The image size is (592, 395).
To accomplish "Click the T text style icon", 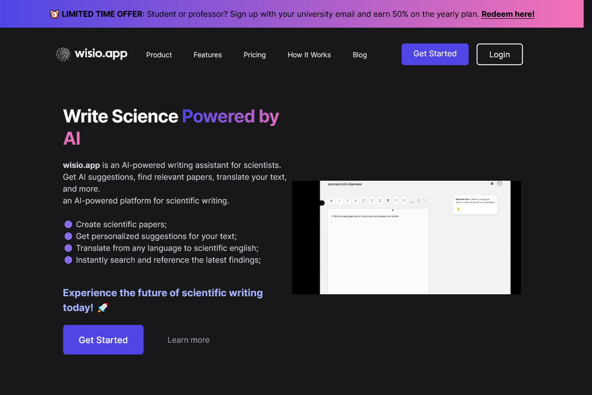I will pos(347,200).
